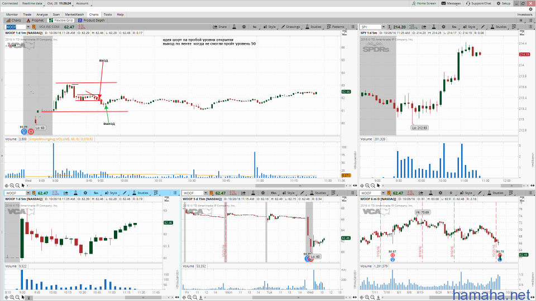Open the Help tab
Viewport: 536px width, 301px height.
tap(121, 14)
